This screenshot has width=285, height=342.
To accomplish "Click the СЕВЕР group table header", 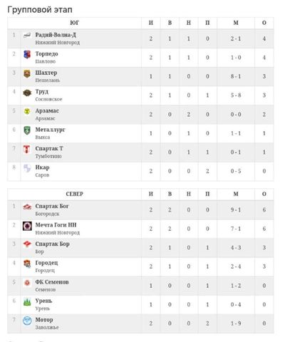I will (74, 194).
